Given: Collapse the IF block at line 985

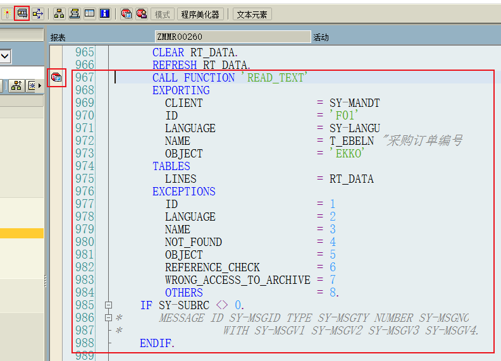Looking at the screenshot, I should [108, 305].
